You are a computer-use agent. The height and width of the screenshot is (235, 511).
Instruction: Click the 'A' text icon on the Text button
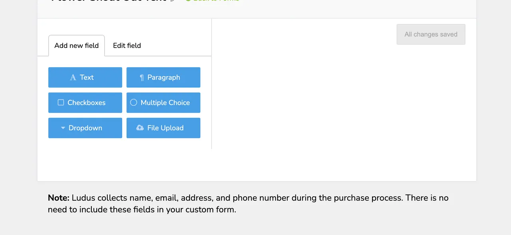(x=73, y=77)
